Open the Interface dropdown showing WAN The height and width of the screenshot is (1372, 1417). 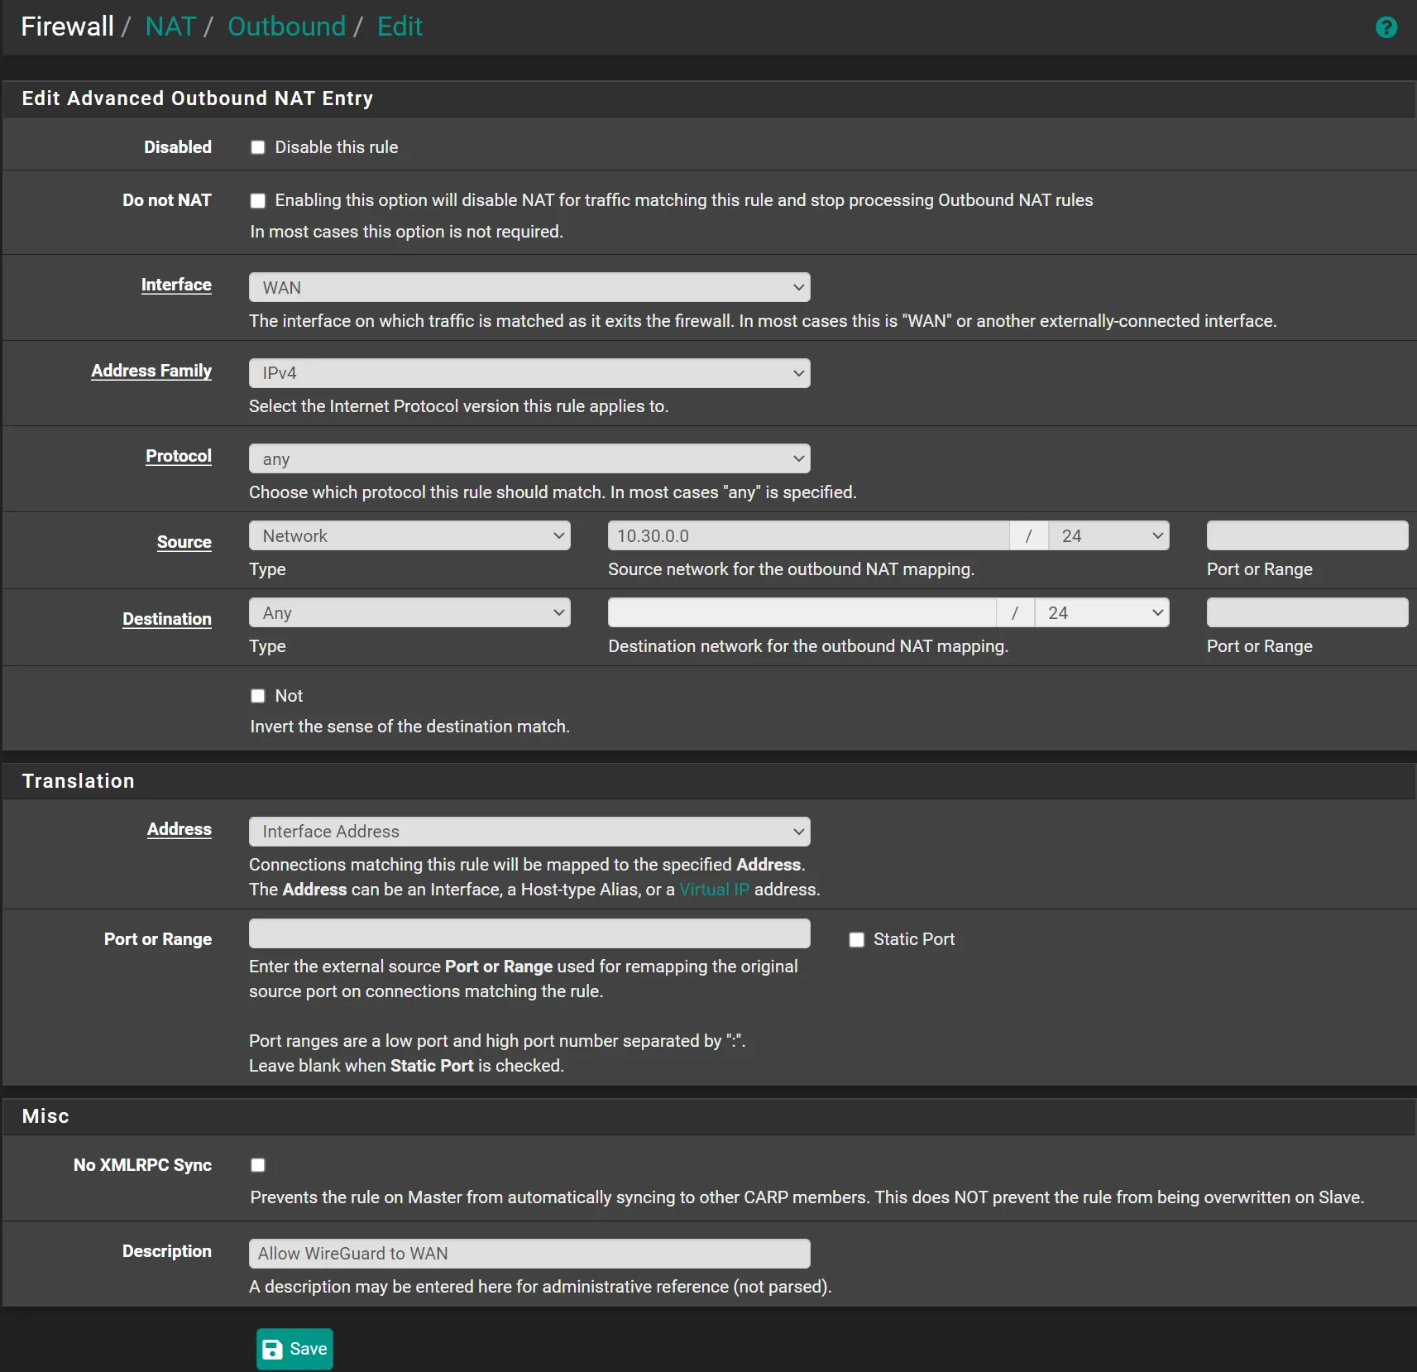[x=529, y=287]
